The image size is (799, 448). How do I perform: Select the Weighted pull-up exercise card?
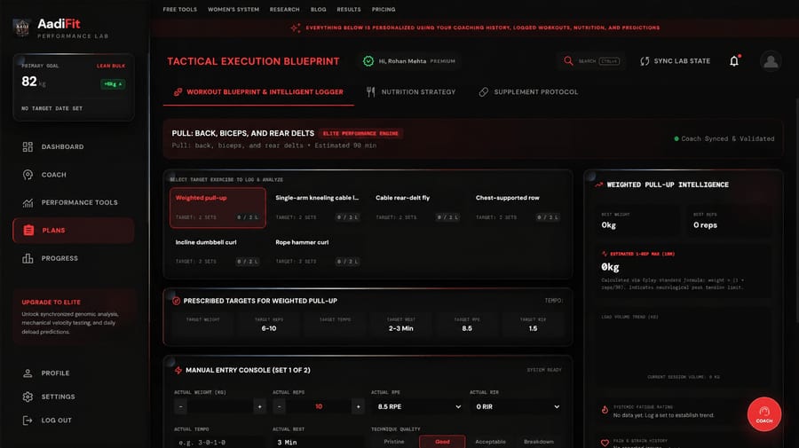click(x=218, y=208)
